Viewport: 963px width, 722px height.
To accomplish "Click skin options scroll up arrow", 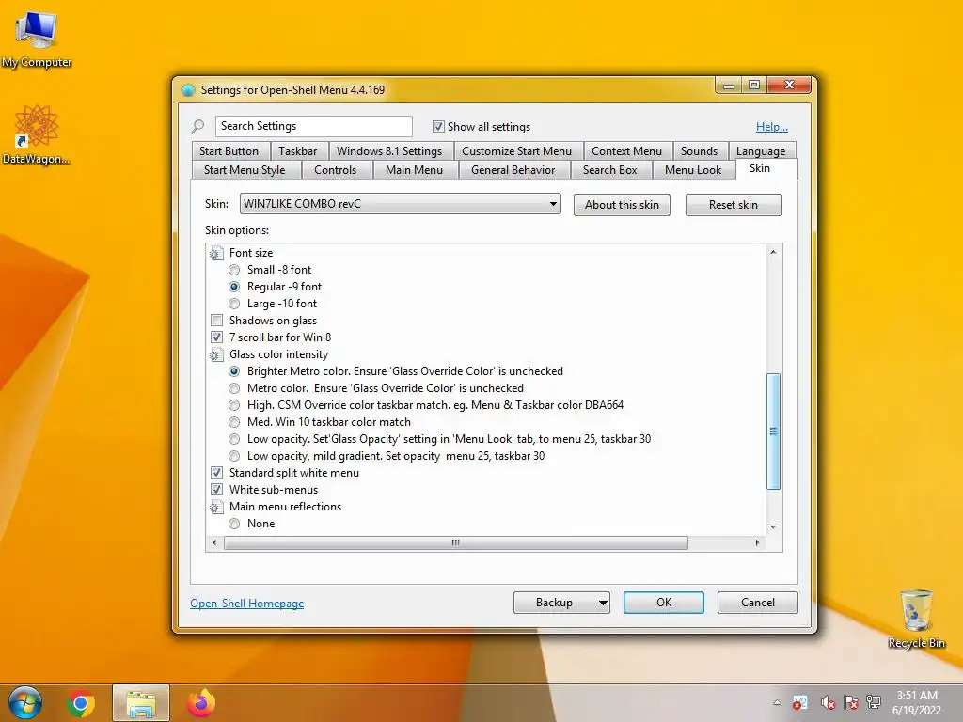I will point(773,252).
